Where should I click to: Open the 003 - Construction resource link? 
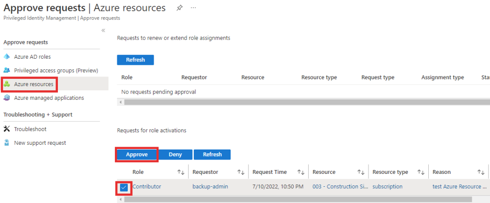point(340,186)
